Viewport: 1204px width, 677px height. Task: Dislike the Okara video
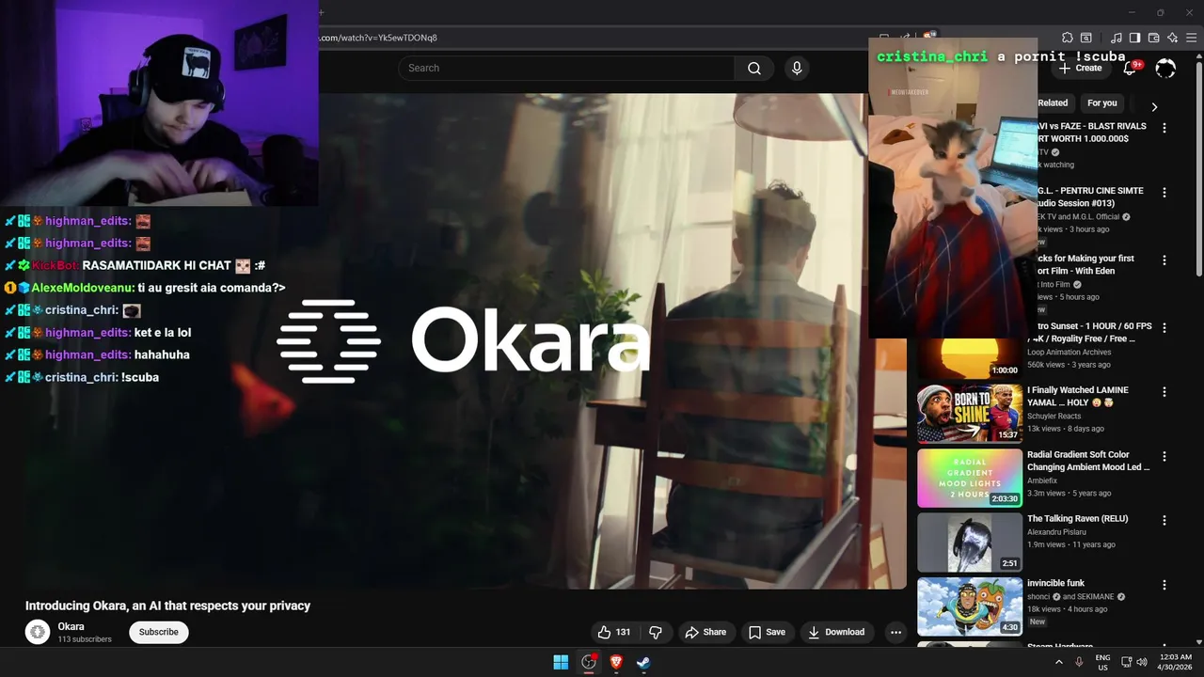click(x=656, y=632)
